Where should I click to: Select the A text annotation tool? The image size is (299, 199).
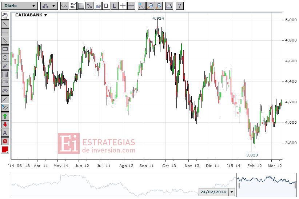[5, 133]
